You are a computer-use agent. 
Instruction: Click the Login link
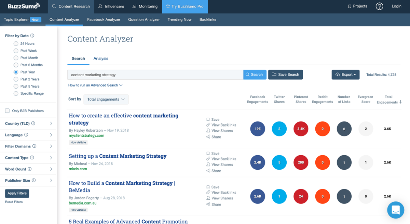click(397, 6)
